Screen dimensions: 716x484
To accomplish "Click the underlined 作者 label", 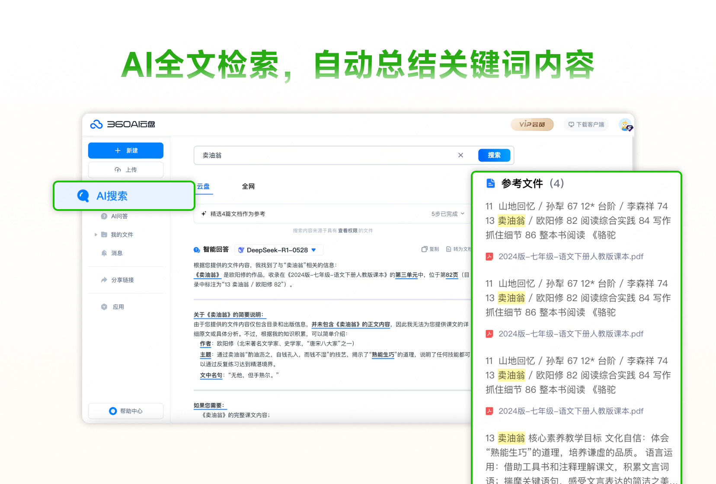I will pyautogui.click(x=205, y=344).
